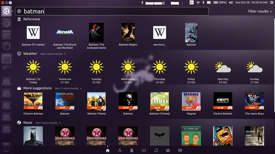Screen dimensions: 275x154
Task: Click the Ubuntu Dash launcher button
Action: pyautogui.click(x=6, y=11)
